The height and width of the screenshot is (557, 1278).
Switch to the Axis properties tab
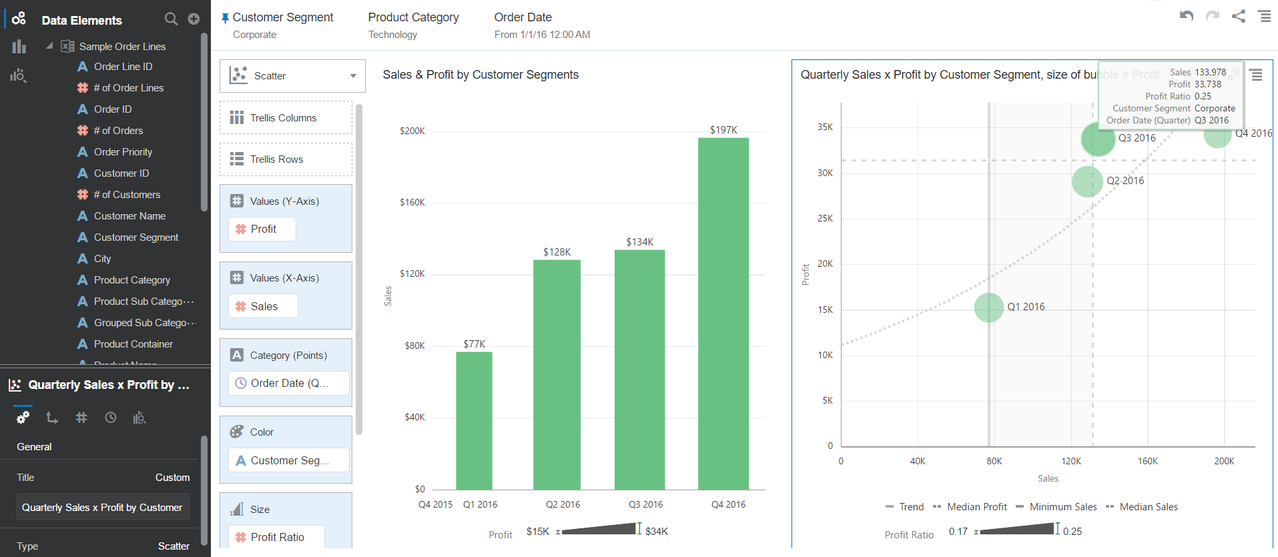tap(52, 418)
